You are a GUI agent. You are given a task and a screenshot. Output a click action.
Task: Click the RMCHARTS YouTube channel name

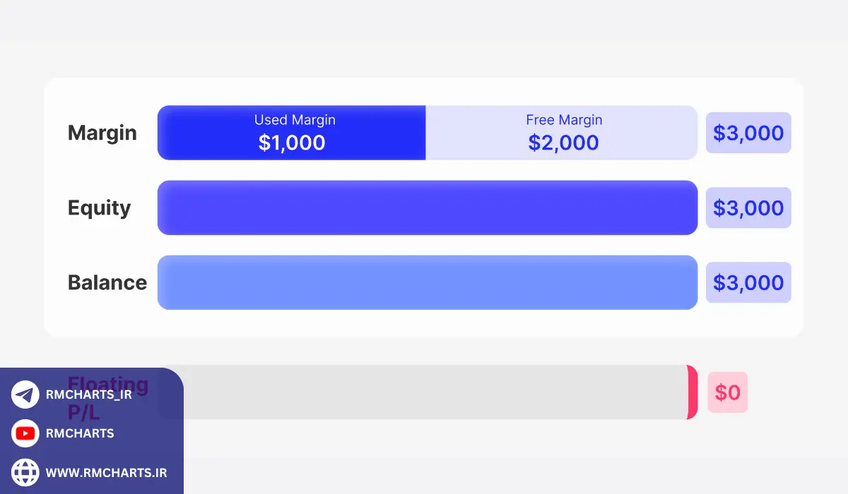tap(80, 433)
